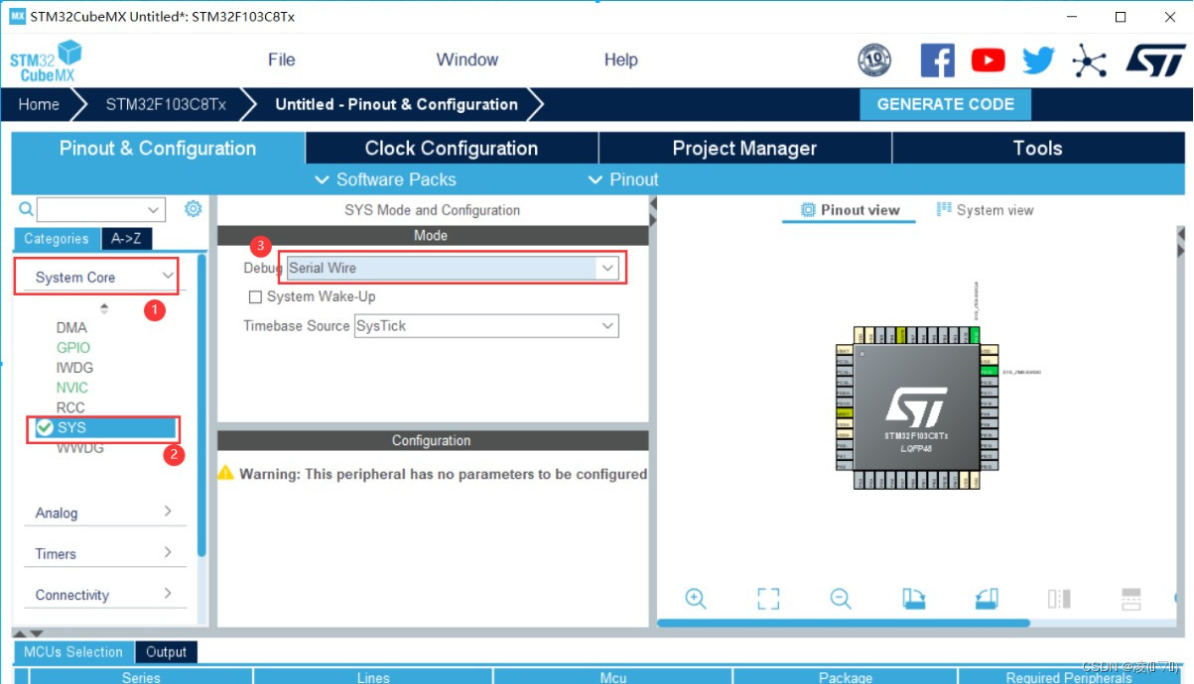Image resolution: width=1194 pixels, height=684 pixels.
Task: Zoom out on the pinout view
Action: (x=841, y=599)
